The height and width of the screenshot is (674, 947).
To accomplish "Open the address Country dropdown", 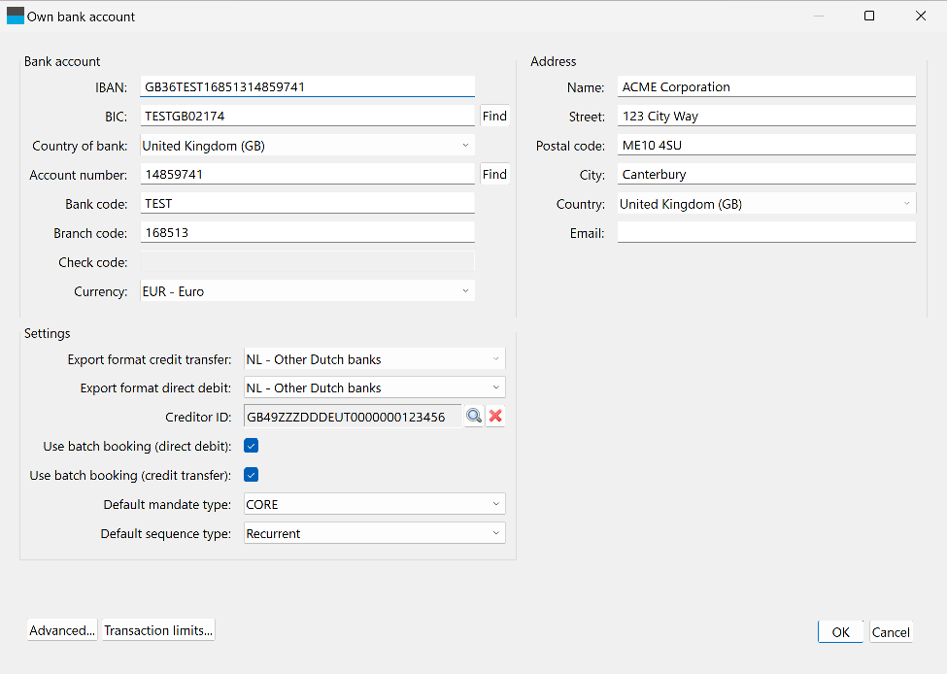I will click(x=766, y=204).
